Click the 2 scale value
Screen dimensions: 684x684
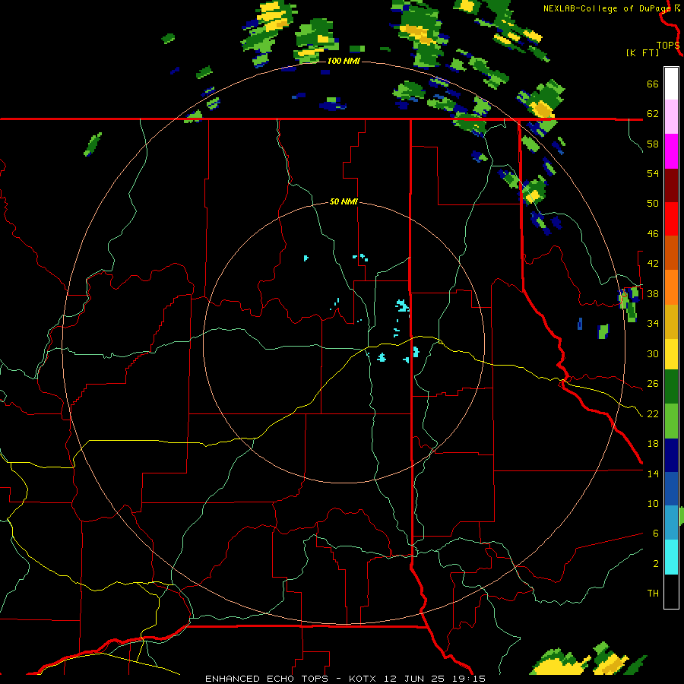click(656, 564)
